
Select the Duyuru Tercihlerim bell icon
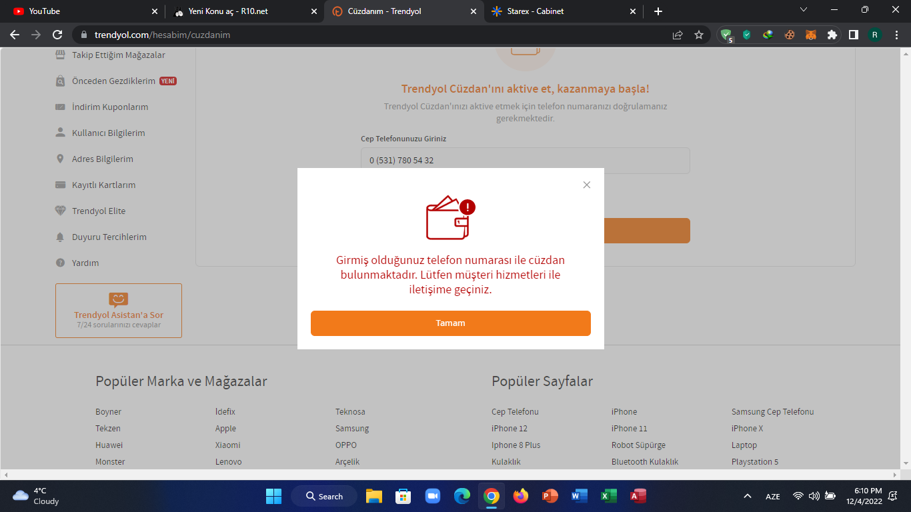coord(60,237)
